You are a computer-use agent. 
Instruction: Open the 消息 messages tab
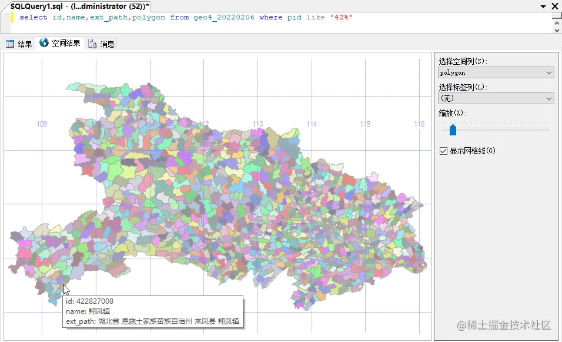[102, 44]
